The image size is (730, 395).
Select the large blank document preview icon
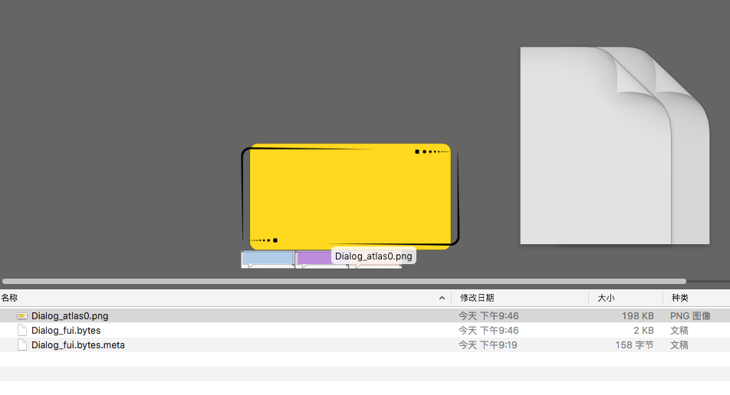(x=613, y=145)
